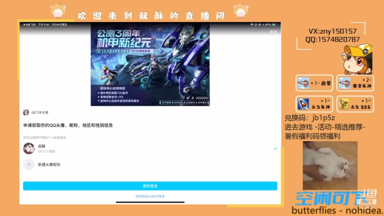Click the battery icon in status bar

[x=275, y=25]
